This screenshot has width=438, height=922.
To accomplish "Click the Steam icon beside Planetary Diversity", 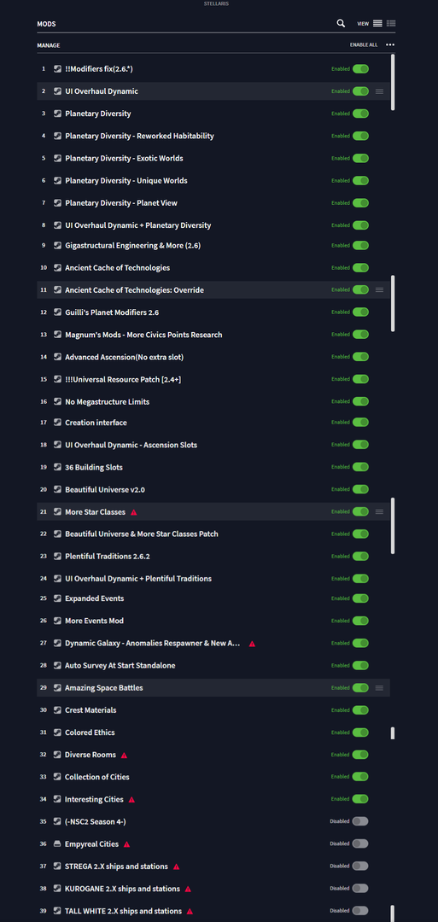I will [57, 114].
